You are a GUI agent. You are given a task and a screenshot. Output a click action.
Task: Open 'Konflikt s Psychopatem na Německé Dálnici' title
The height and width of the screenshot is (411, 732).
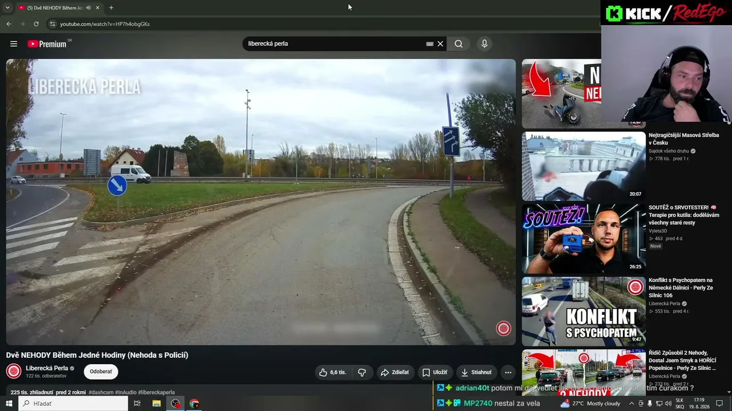click(x=681, y=288)
